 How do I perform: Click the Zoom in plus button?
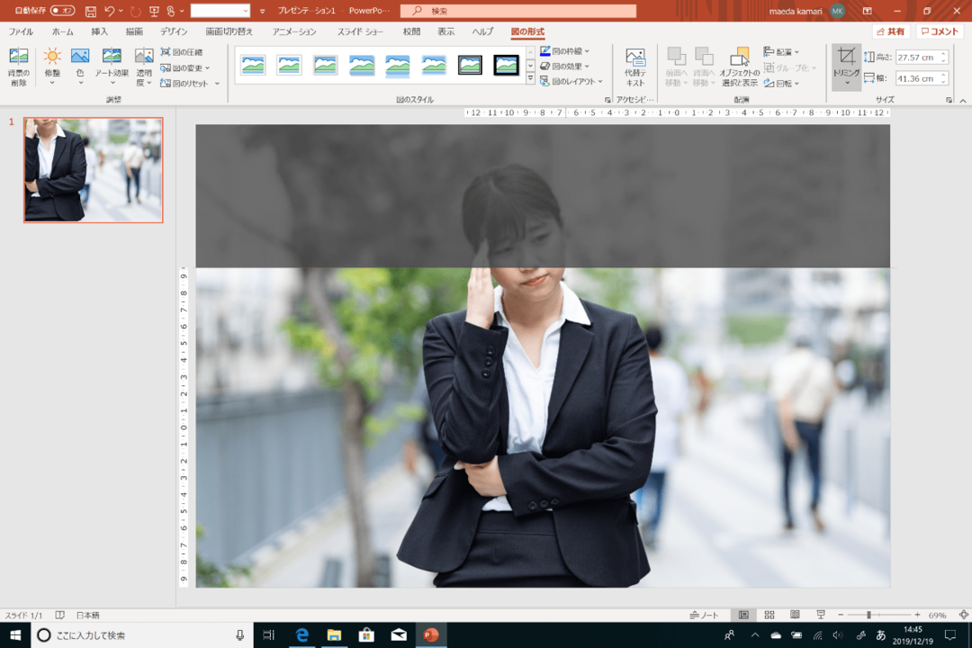tap(917, 615)
